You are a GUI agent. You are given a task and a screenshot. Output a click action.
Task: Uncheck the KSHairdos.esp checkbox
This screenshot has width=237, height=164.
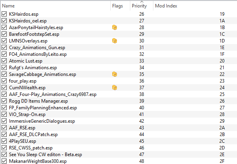pyautogui.click(x=4, y=14)
